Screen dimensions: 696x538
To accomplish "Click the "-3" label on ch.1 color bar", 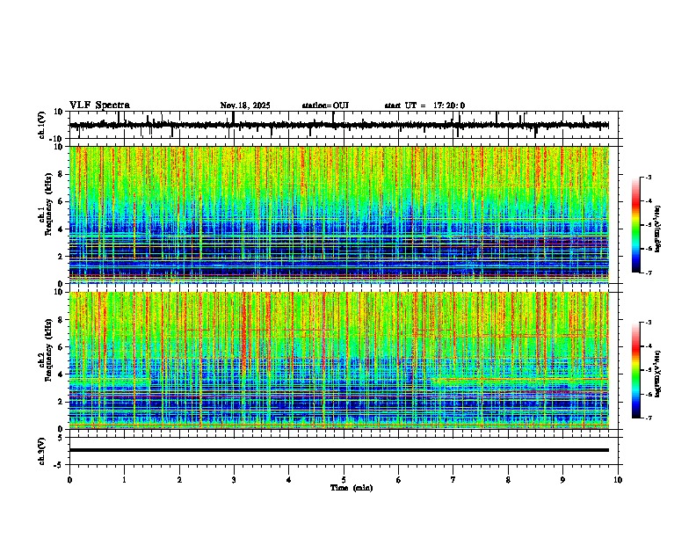I will 648,178.
